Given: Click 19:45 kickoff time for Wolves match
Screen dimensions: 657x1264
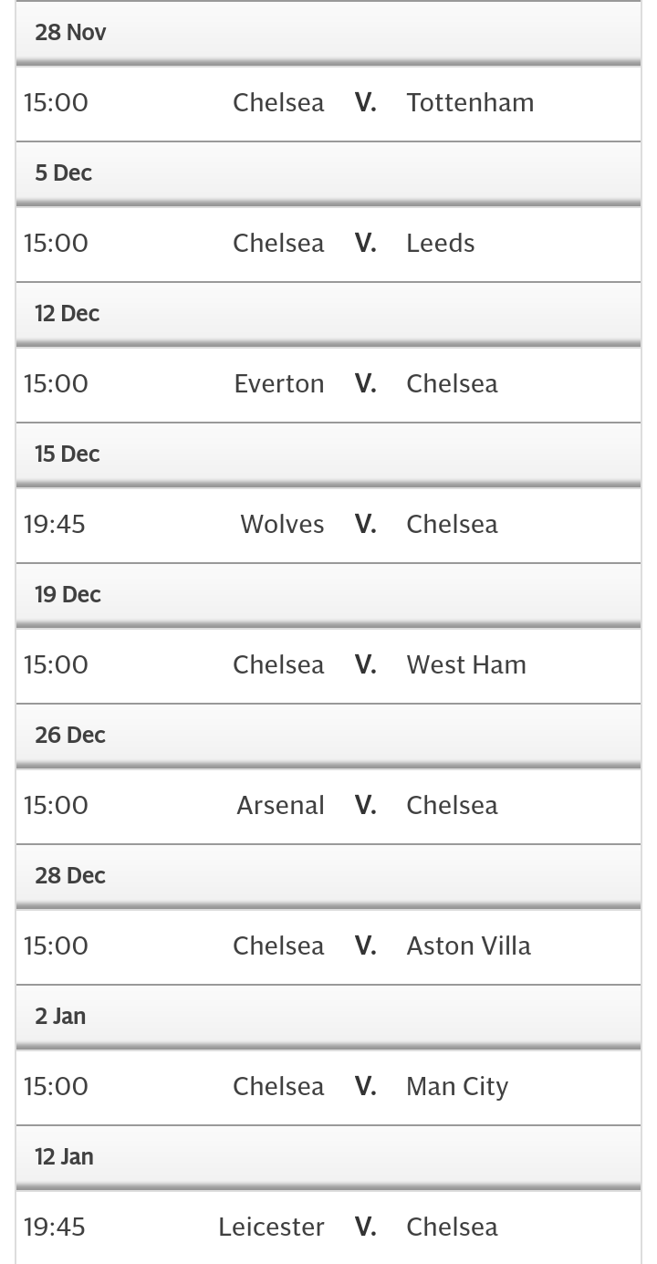Looking at the screenshot, I should pyautogui.click(x=55, y=524).
